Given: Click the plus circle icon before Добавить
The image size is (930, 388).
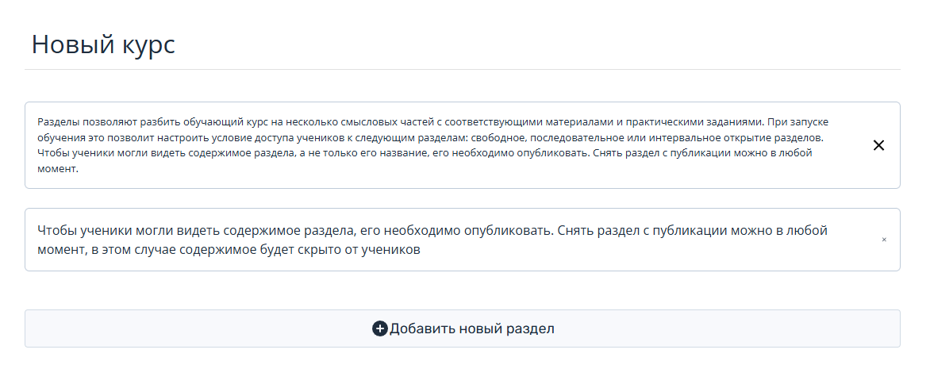Looking at the screenshot, I should (x=379, y=328).
